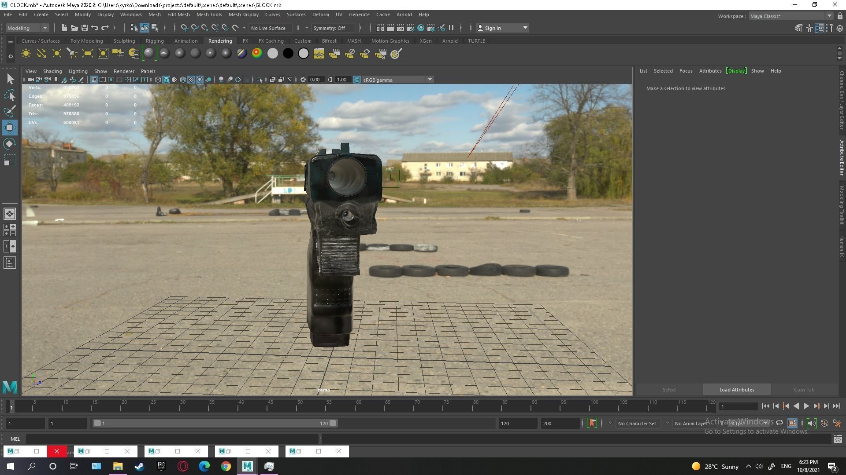Open the Hypershade window icon
846x475 pixels.
[x=420, y=28]
